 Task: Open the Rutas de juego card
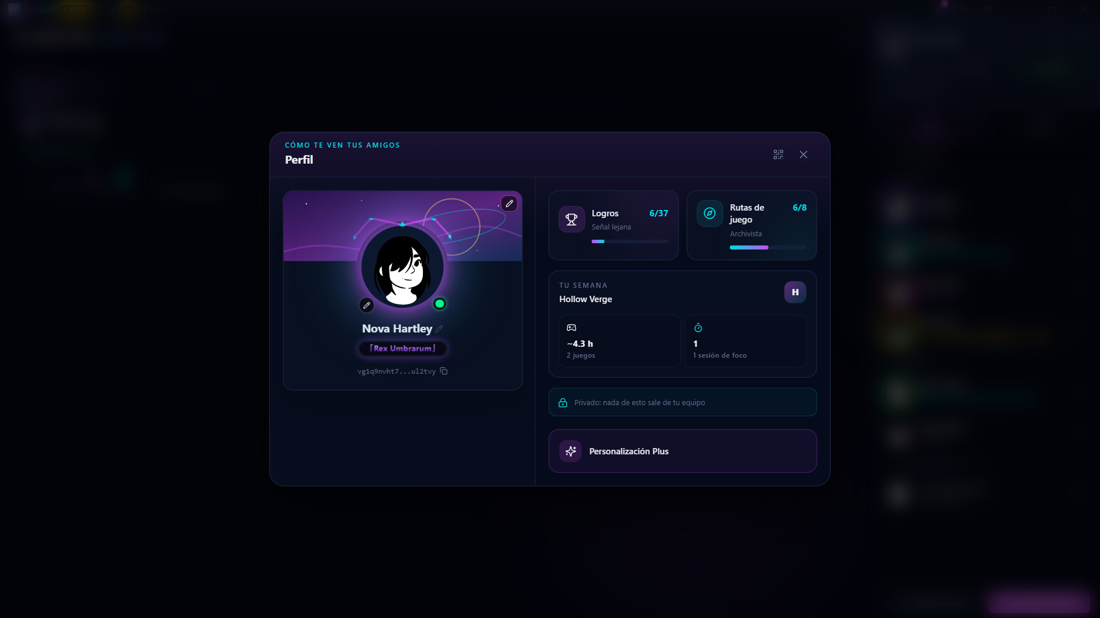click(752, 225)
